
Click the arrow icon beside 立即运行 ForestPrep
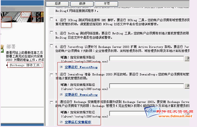(61, 67)
